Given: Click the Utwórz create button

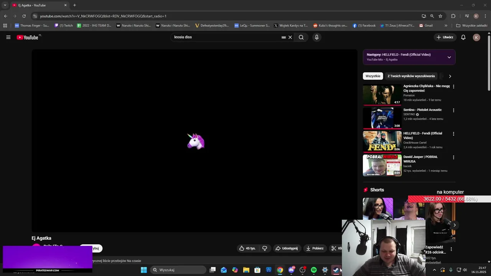Looking at the screenshot, I should [x=445, y=37].
